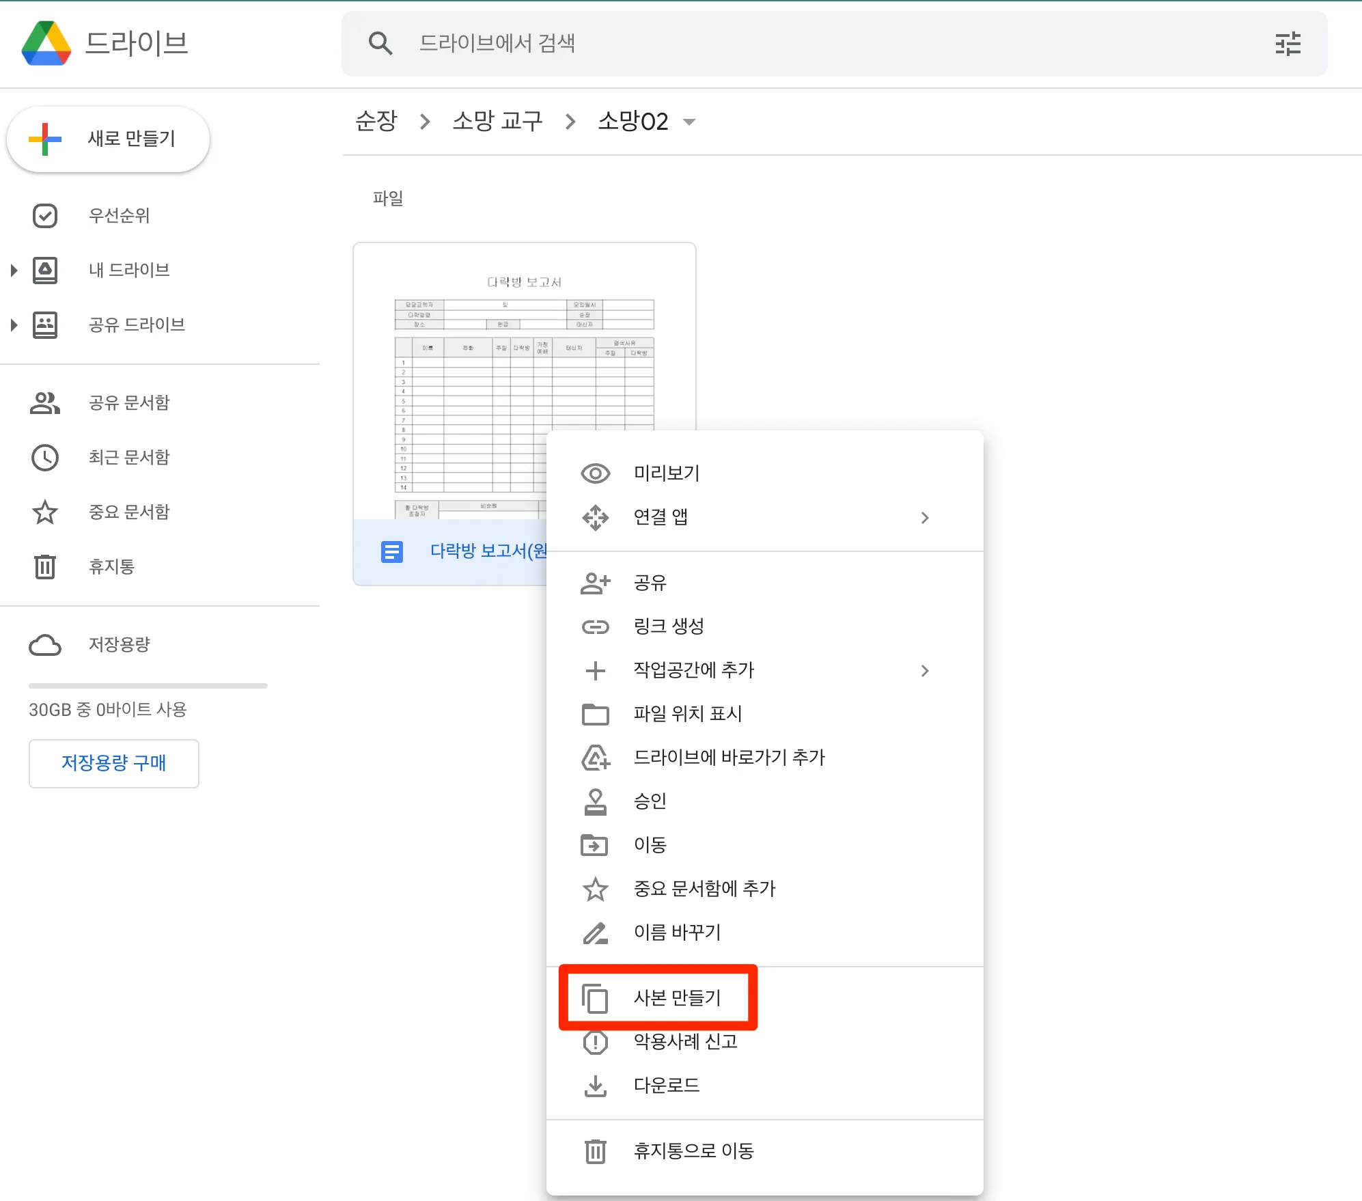1362x1201 pixels.
Task: Open Trash (휴지통) in the sidebar
Action: [111, 566]
